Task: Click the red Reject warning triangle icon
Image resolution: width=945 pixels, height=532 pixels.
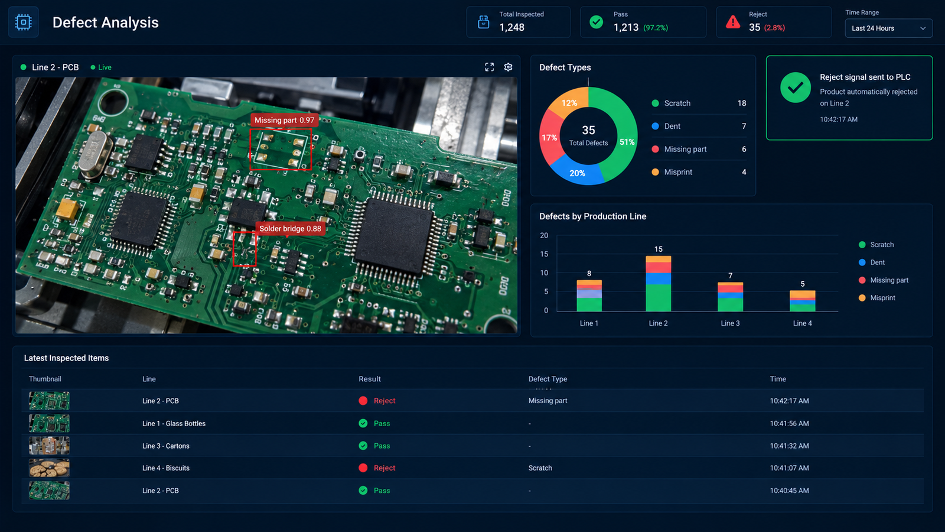Action: pyautogui.click(x=733, y=22)
